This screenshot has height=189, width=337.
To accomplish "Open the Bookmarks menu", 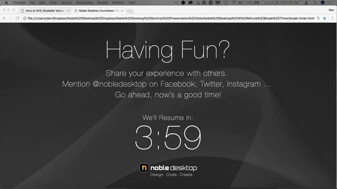I will [x=84, y=3].
